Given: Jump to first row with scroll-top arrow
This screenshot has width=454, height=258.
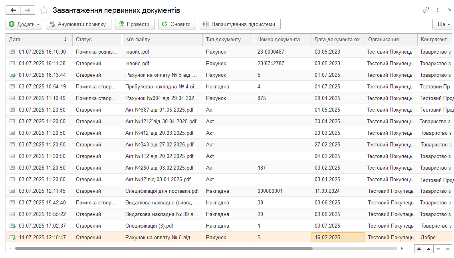Looking at the screenshot, I should (x=419, y=248).
